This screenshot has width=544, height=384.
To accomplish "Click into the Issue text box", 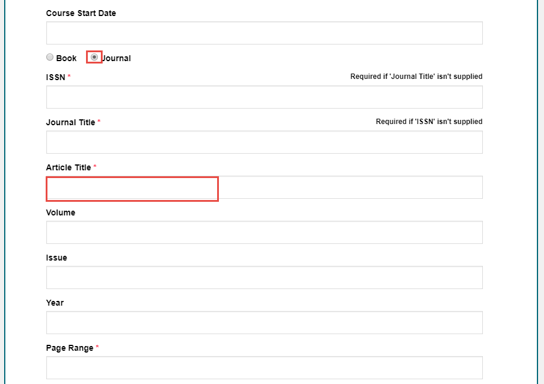I will pos(264,278).
